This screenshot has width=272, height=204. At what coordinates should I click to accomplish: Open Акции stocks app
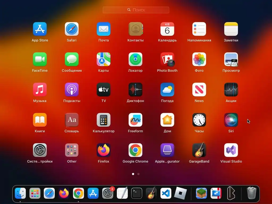click(231, 90)
